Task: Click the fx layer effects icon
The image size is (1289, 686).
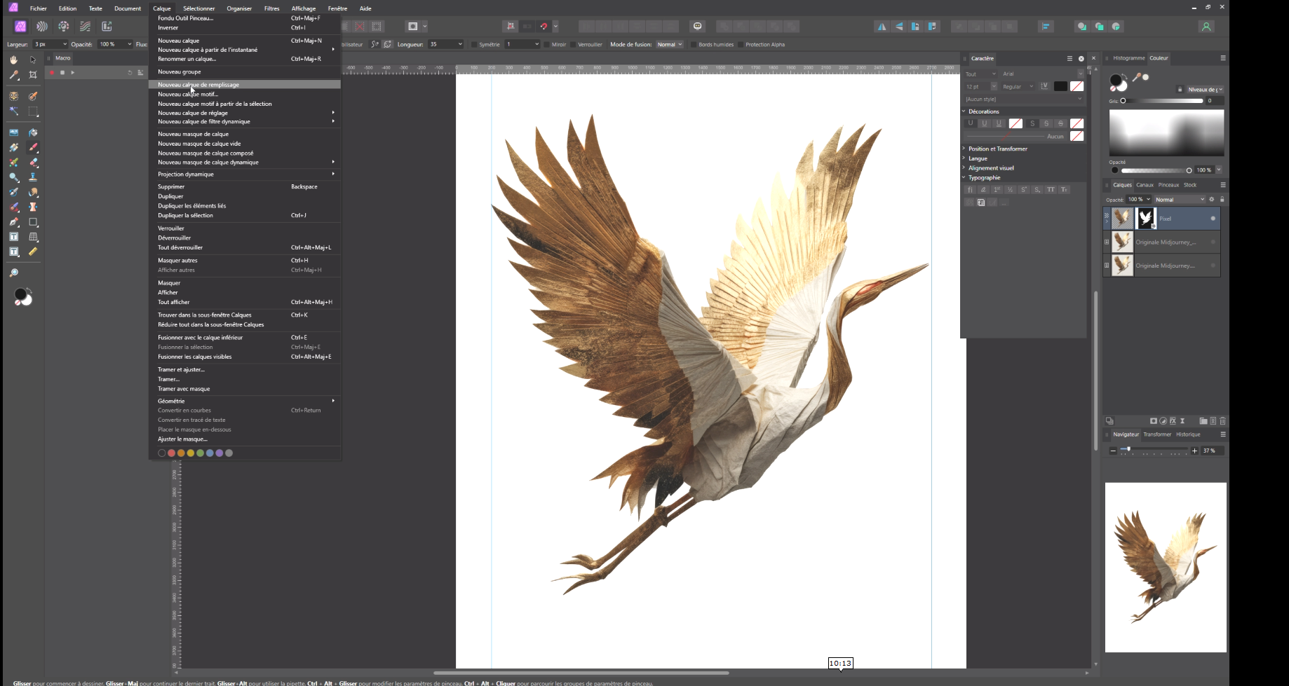Action: pos(1173,421)
